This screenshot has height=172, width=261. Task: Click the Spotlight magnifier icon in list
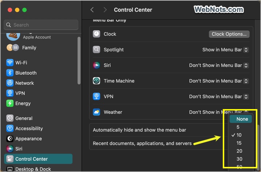coord(96,49)
